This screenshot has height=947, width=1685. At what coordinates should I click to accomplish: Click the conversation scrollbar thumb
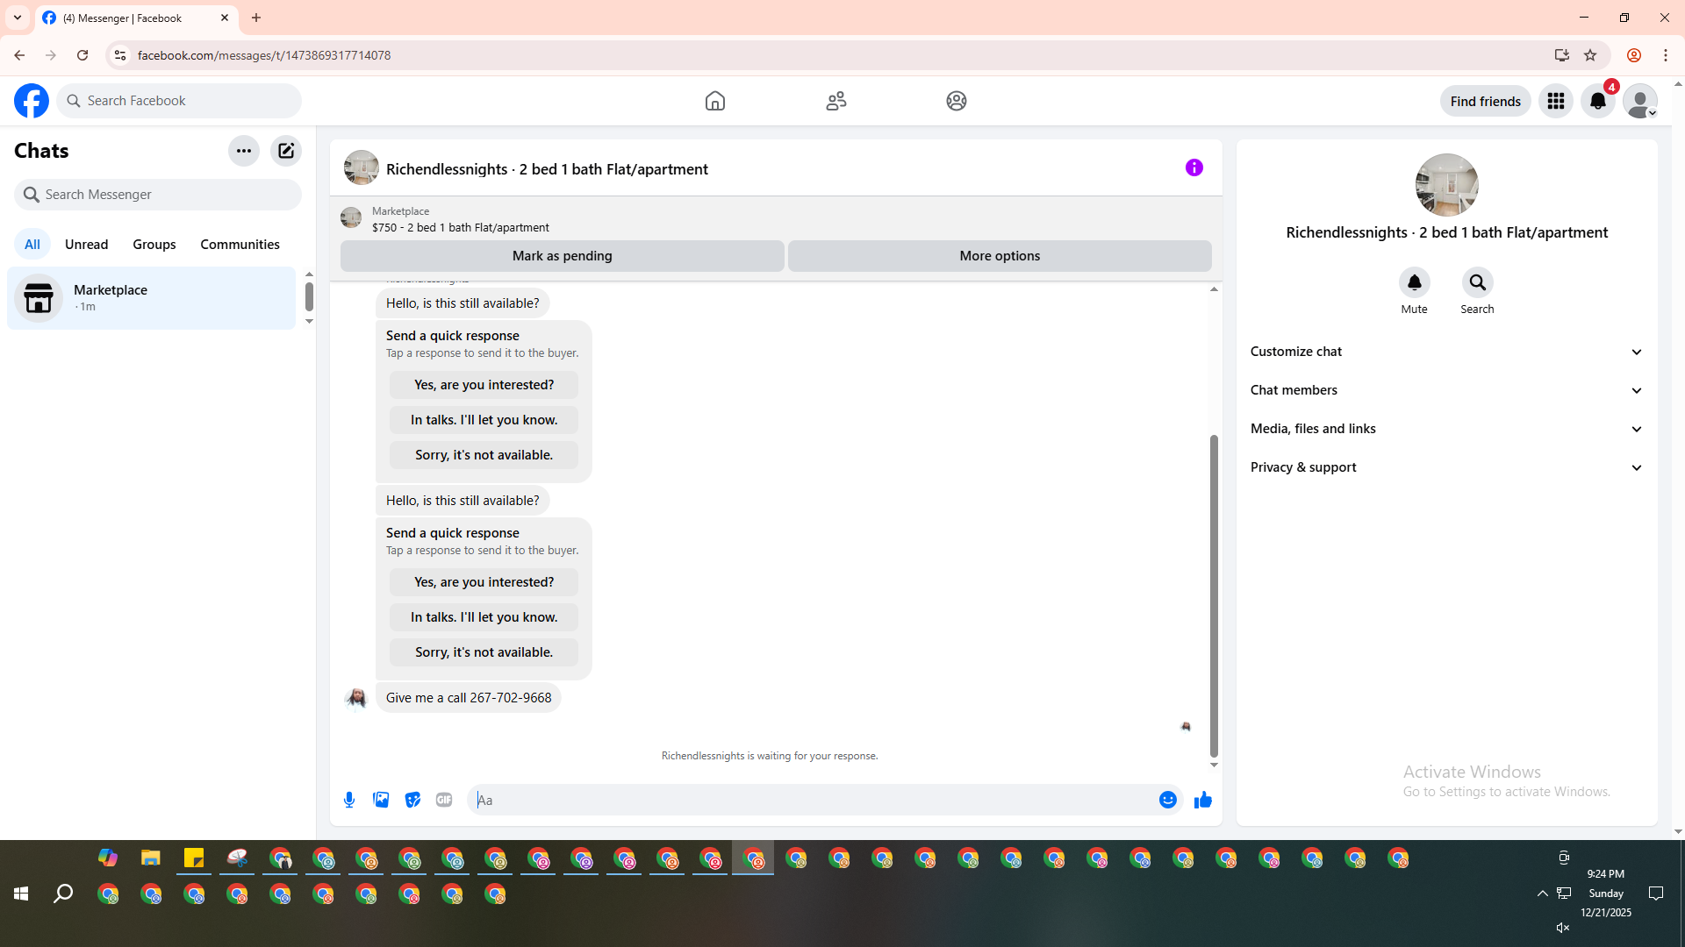[1214, 596]
